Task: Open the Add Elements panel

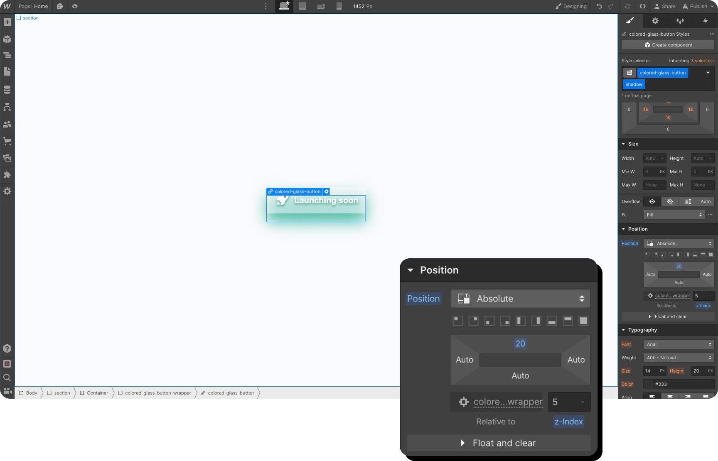Action: [x=7, y=22]
